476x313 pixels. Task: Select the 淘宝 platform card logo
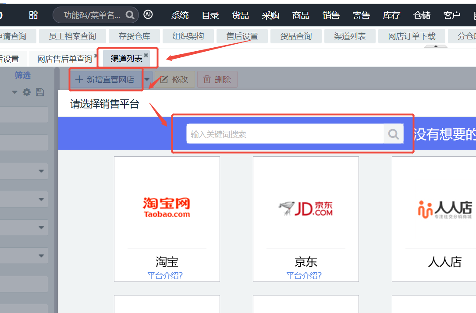167,207
